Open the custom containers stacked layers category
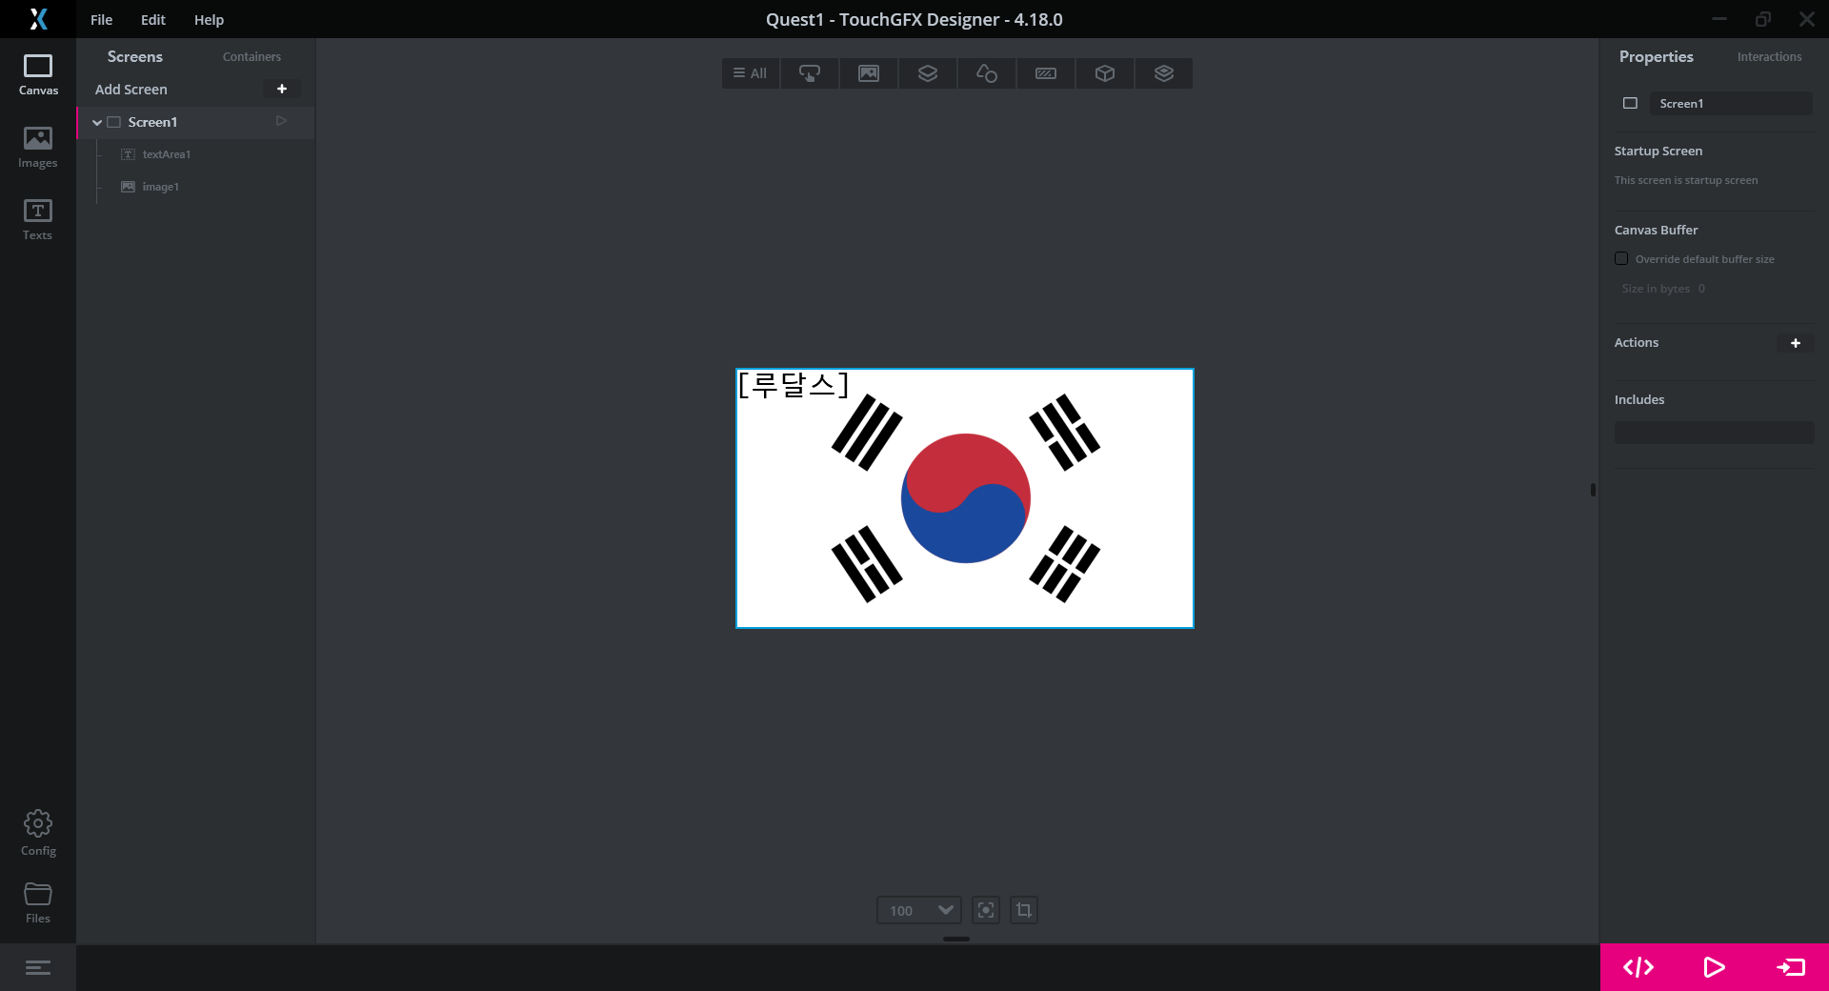Viewport: 1829px width, 991px height. (x=1164, y=73)
